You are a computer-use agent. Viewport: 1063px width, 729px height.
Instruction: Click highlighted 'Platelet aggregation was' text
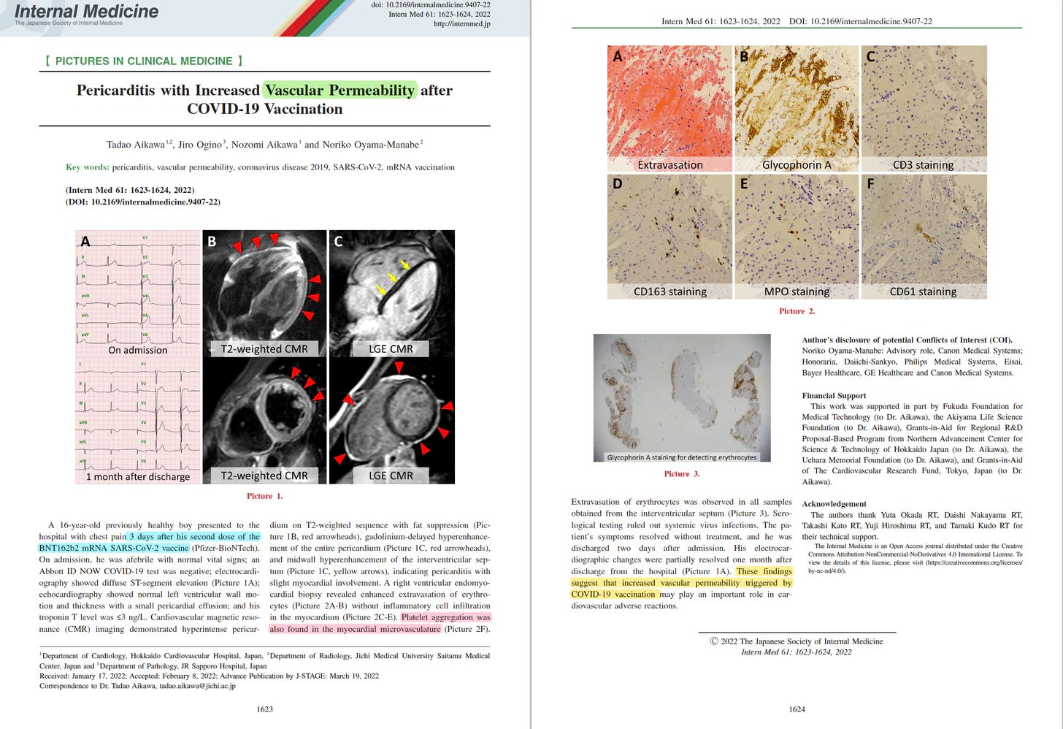tap(445, 617)
